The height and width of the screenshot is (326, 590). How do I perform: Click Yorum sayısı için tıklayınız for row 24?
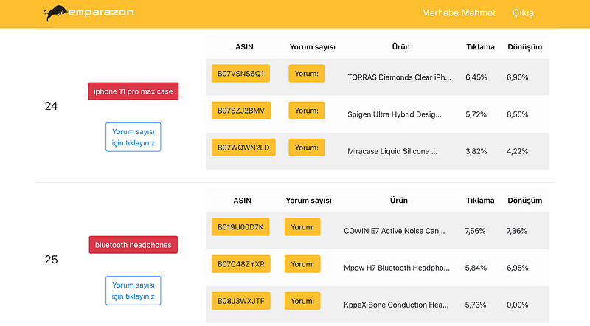[x=133, y=137]
